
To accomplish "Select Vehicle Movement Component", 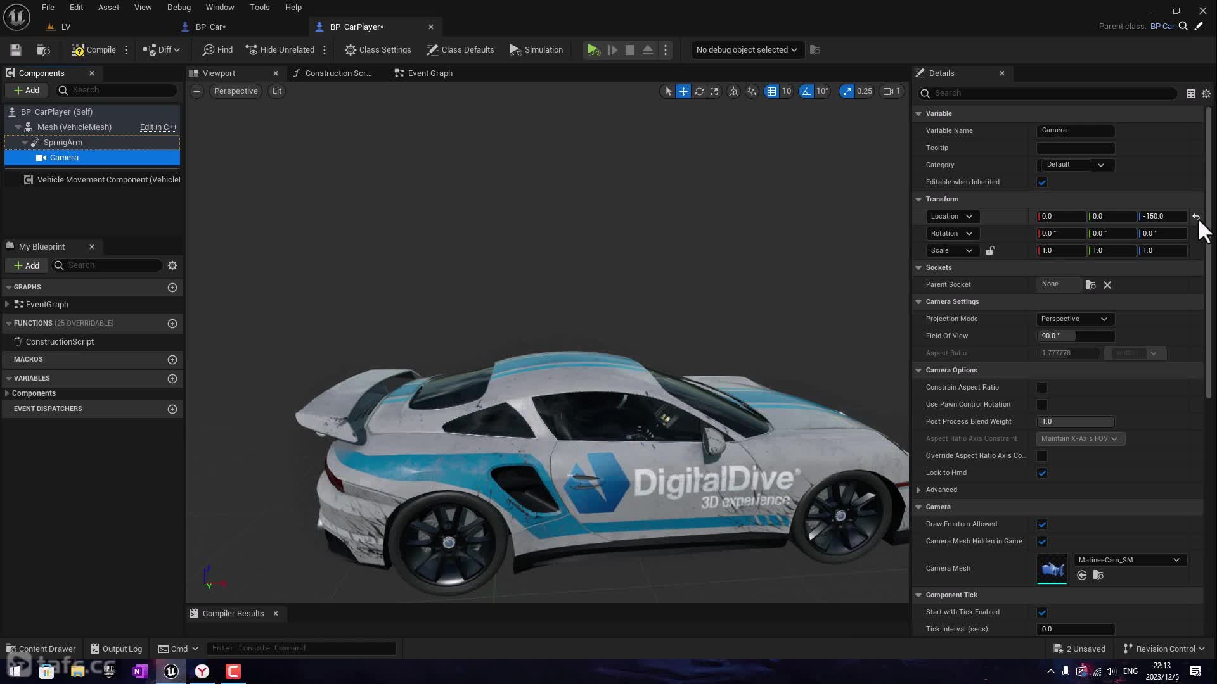I will pyautogui.click(x=92, y=180).
